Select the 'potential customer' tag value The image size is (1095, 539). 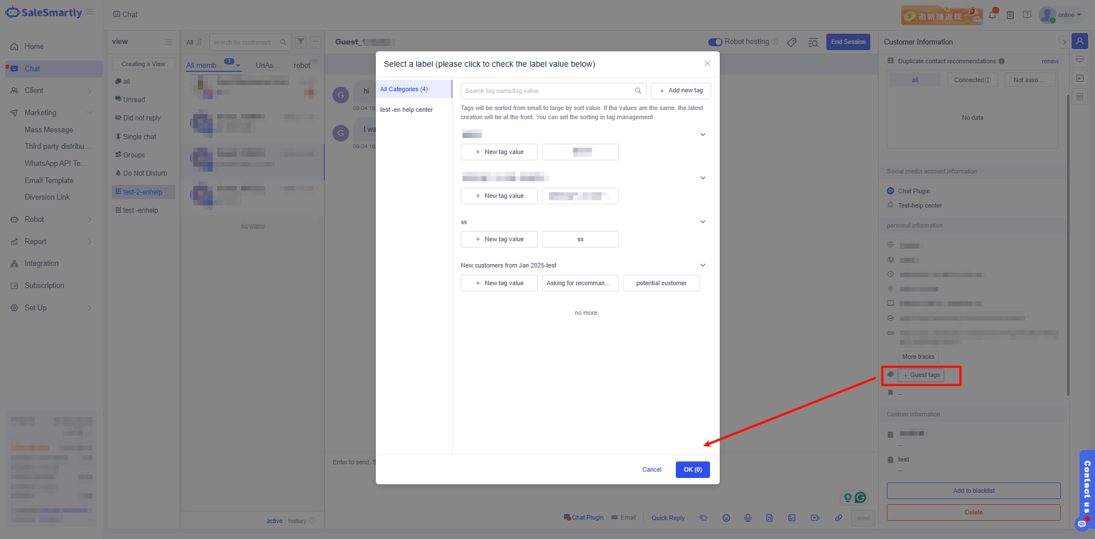point(661,283)
